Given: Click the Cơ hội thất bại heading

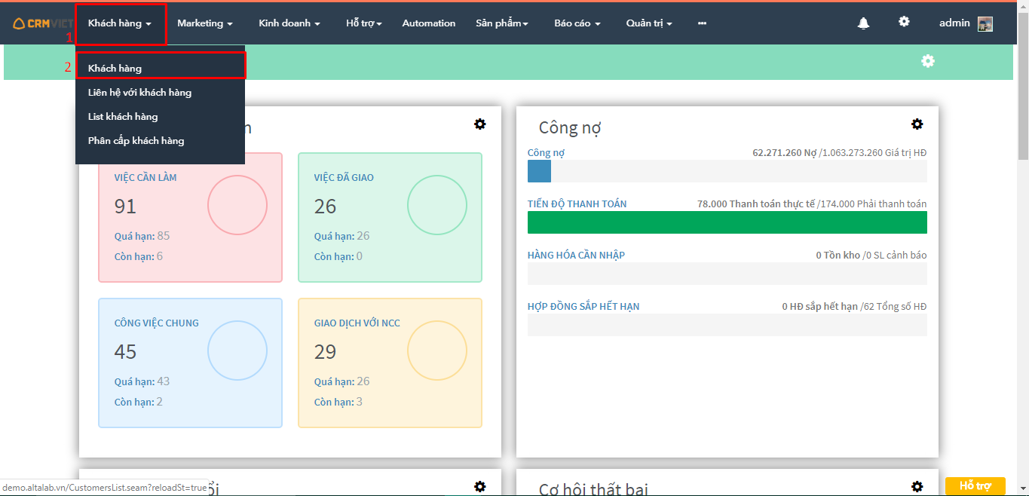Looking at the screenshot, I should tap(594, 490).
